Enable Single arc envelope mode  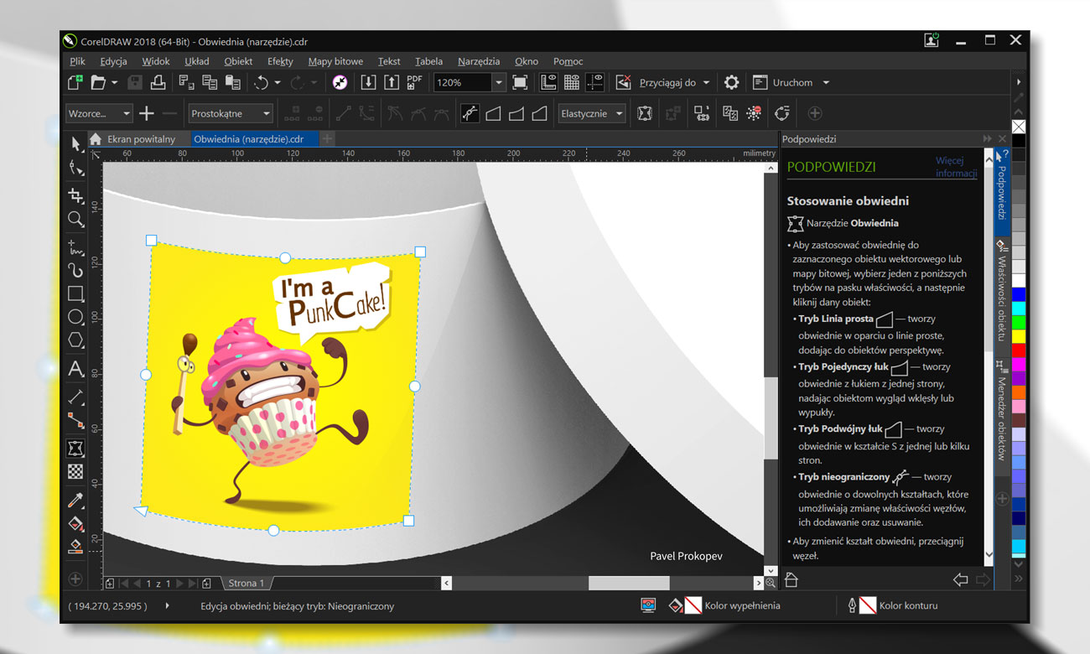coord(516,113)
